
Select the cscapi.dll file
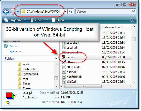click(73, 43)
